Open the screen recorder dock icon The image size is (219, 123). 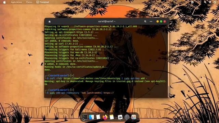coord(120,117)
